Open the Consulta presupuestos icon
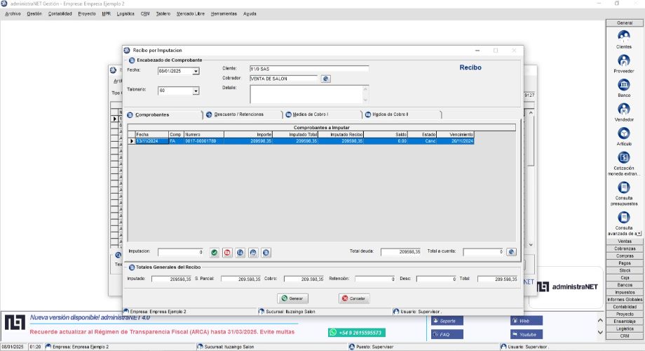The height and width of the screenshot is (351, 645). click(x=623, y=188)
